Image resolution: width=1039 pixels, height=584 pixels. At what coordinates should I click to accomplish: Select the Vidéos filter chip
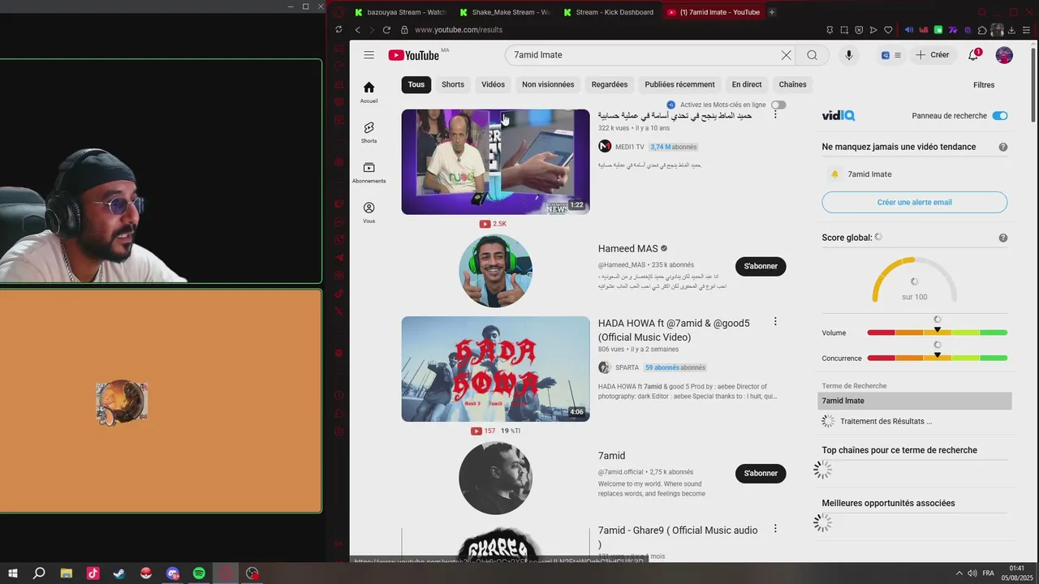pos(493,84)
